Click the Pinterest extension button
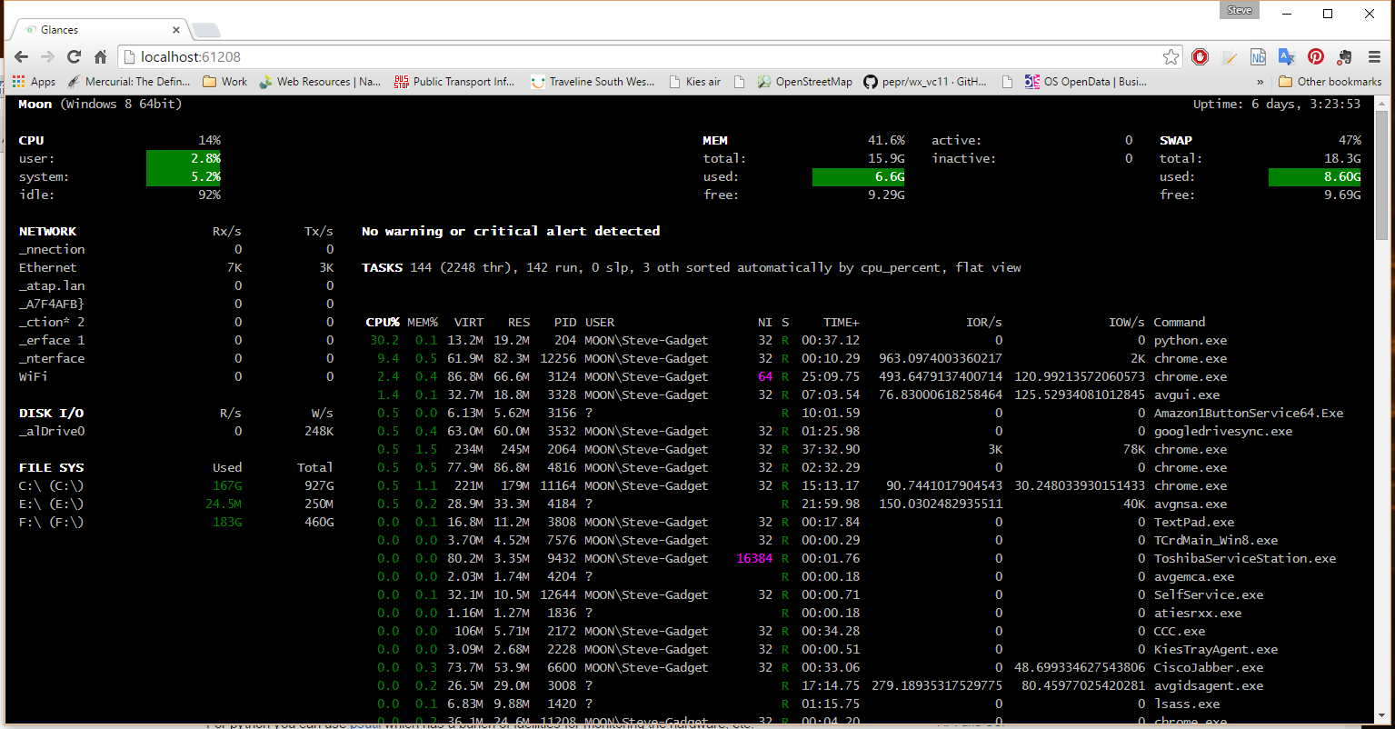 [x=1315, y=56]
